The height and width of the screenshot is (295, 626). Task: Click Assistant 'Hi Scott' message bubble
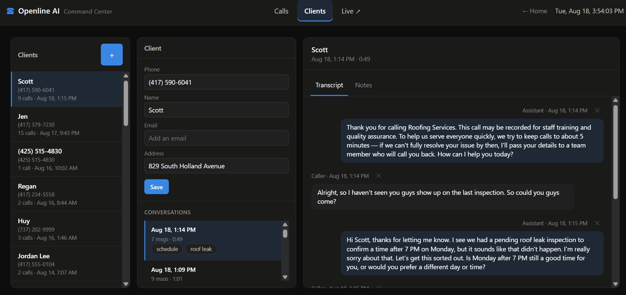[472, 253]
